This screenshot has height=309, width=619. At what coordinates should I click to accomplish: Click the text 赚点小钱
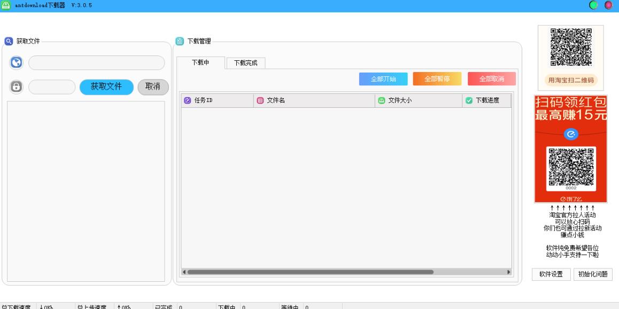point(572,235)
